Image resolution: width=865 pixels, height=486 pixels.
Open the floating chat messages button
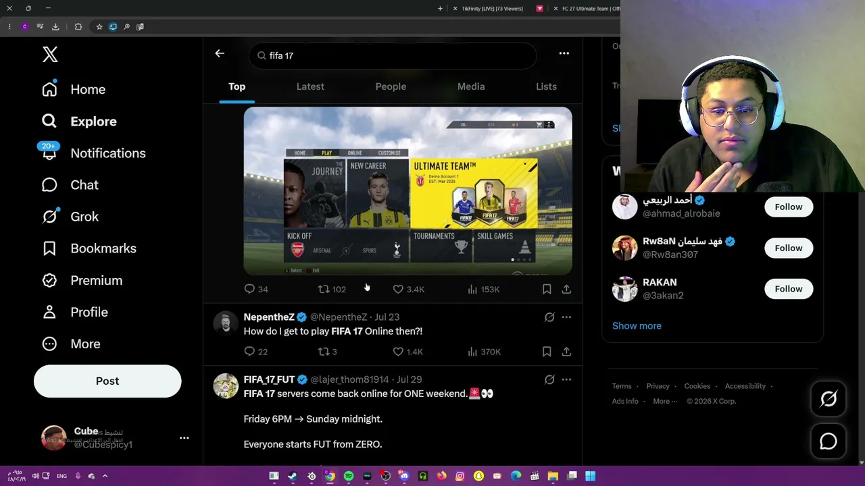coord(829,441)
